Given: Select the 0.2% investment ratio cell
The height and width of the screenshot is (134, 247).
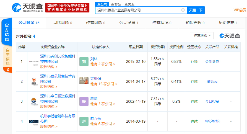Looking at the screenshot, I should [176, 101].
